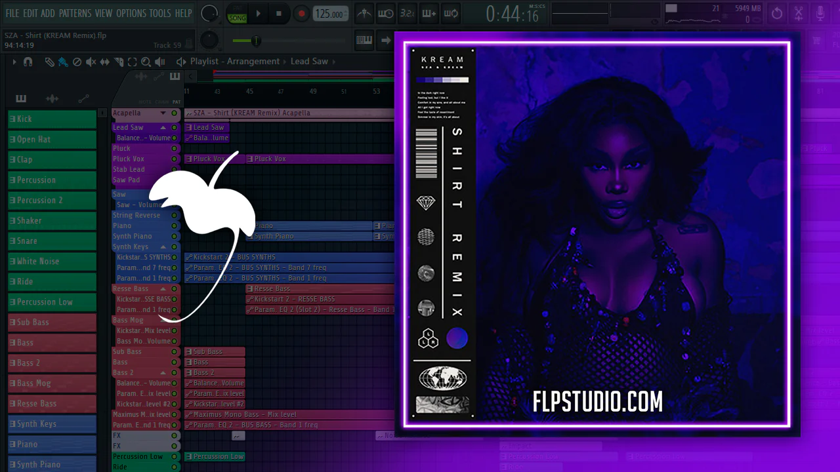This screenshot has height=472, width=840.
Task: Click the 0:44:16 time display
Action: [513, 14]
